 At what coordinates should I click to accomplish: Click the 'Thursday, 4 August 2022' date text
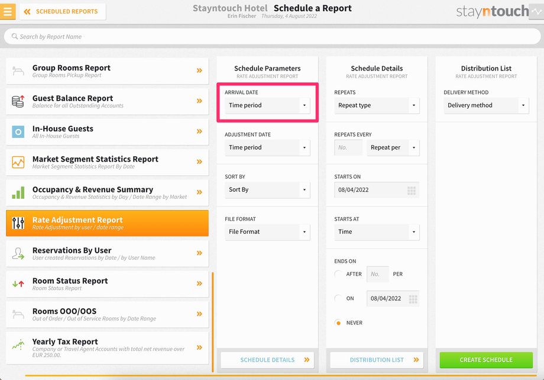tap(289, 17)
